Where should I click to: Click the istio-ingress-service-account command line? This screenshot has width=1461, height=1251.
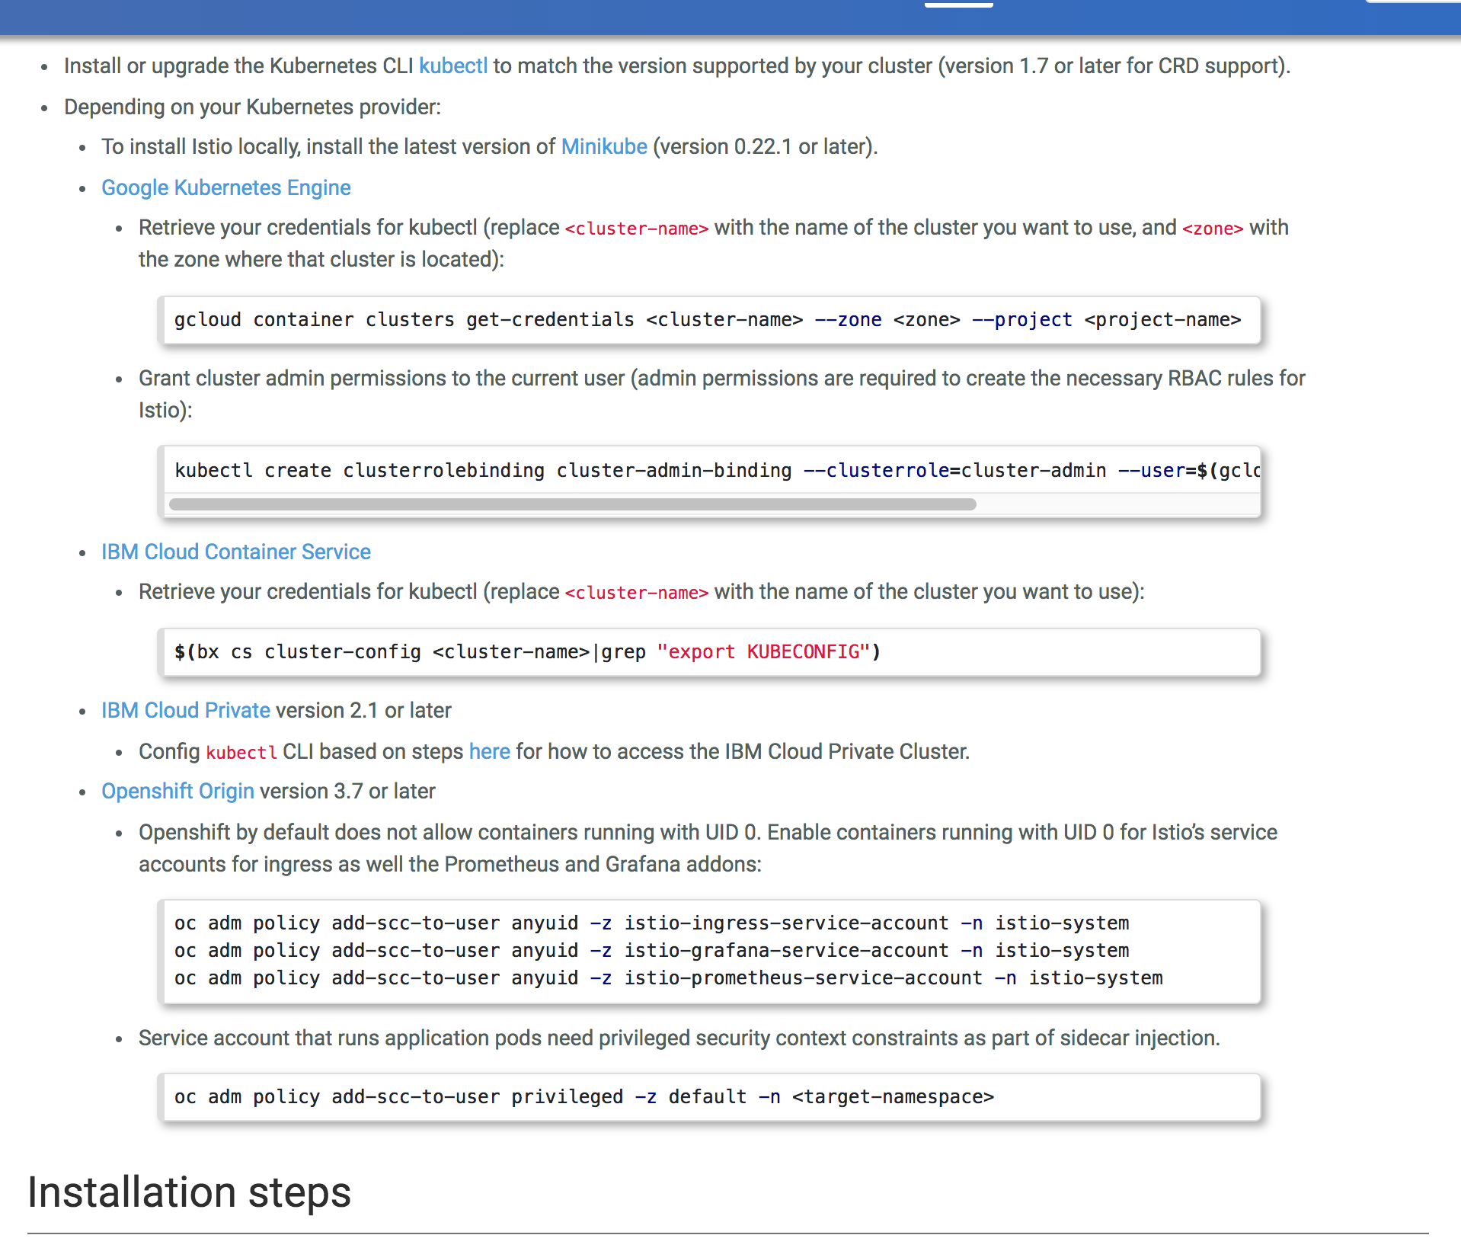(651, 923)
